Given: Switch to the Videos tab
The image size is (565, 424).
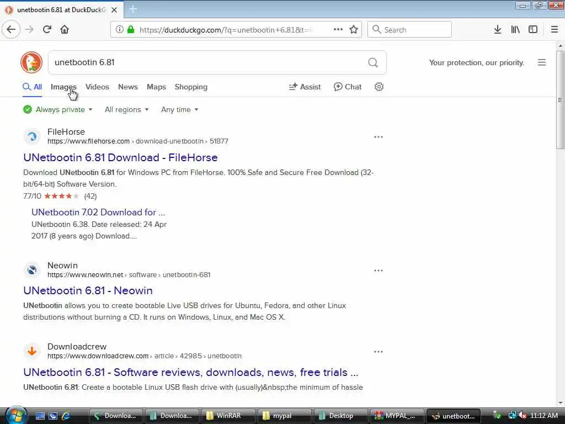Looking at the screenshot, I should coord(97,87).
